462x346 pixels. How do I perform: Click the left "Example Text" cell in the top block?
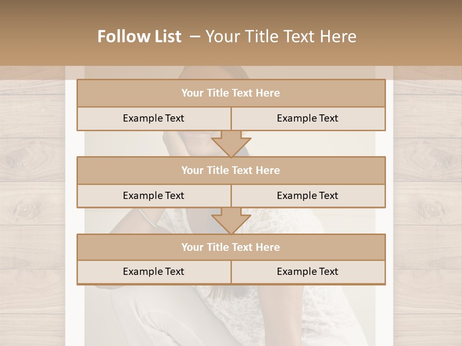154,118
